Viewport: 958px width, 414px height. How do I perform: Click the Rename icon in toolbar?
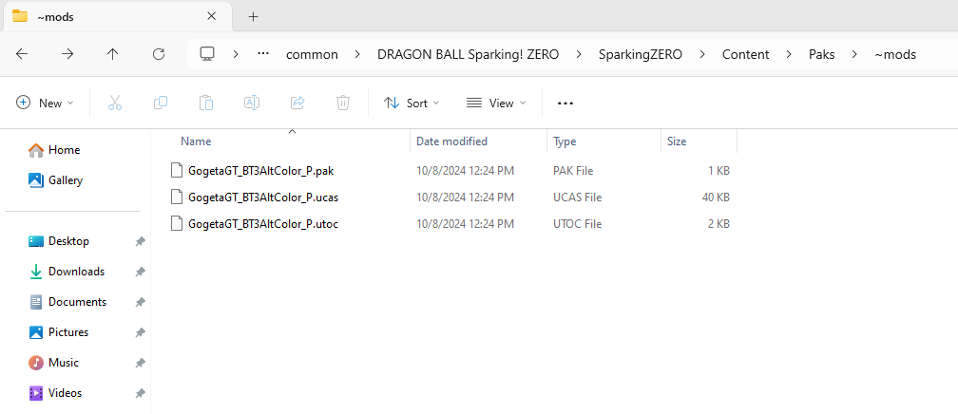pyautogui.click(x=252, y=103)
